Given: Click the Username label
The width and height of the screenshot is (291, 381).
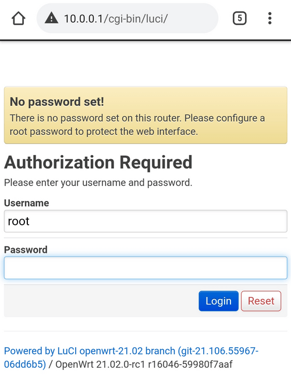Looking at the screenshot, I should [27, 203].
